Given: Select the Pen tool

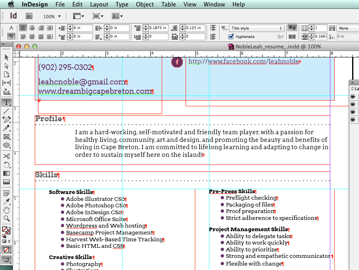Looking at the screenshot, I should pyautogui.click(x=6, y=119).
